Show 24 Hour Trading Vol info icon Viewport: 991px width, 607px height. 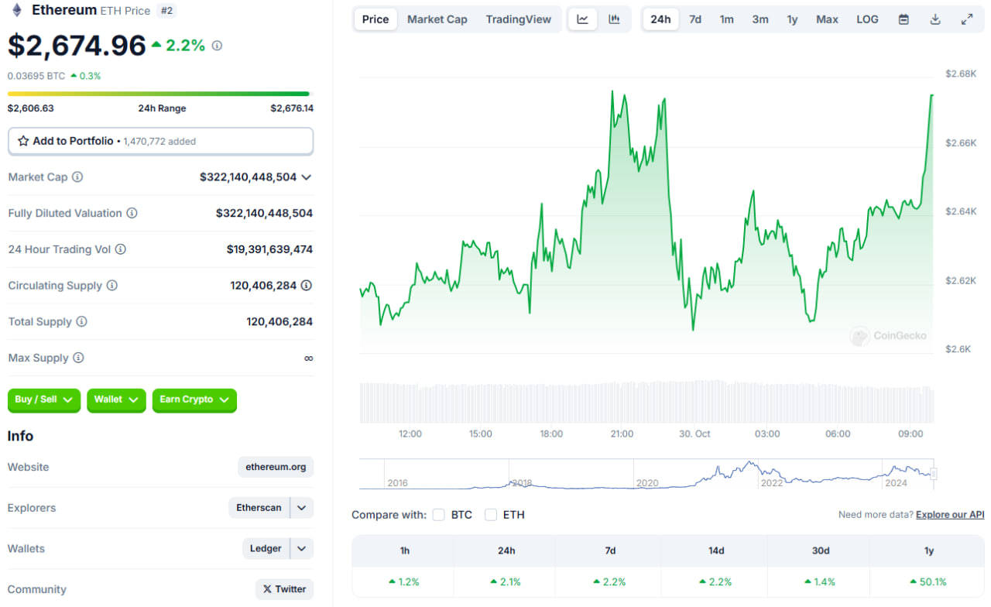(120, 249)
